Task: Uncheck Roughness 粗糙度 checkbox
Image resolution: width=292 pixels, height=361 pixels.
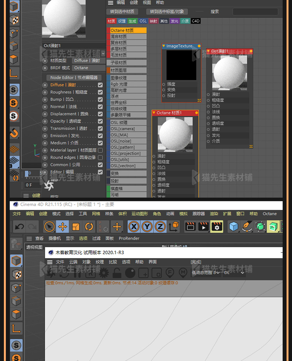Action: coord(100,92)
